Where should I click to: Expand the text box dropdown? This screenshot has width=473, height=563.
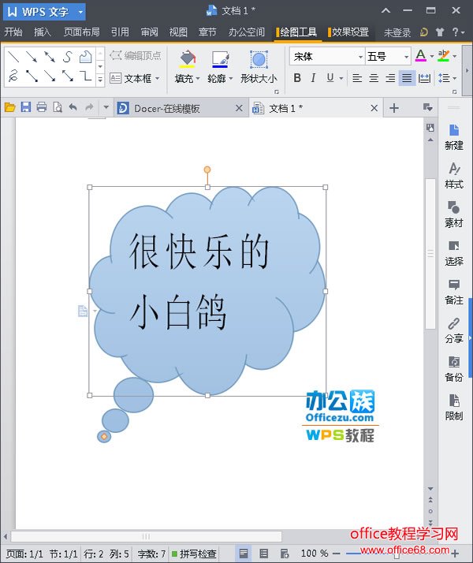(158, 78)
